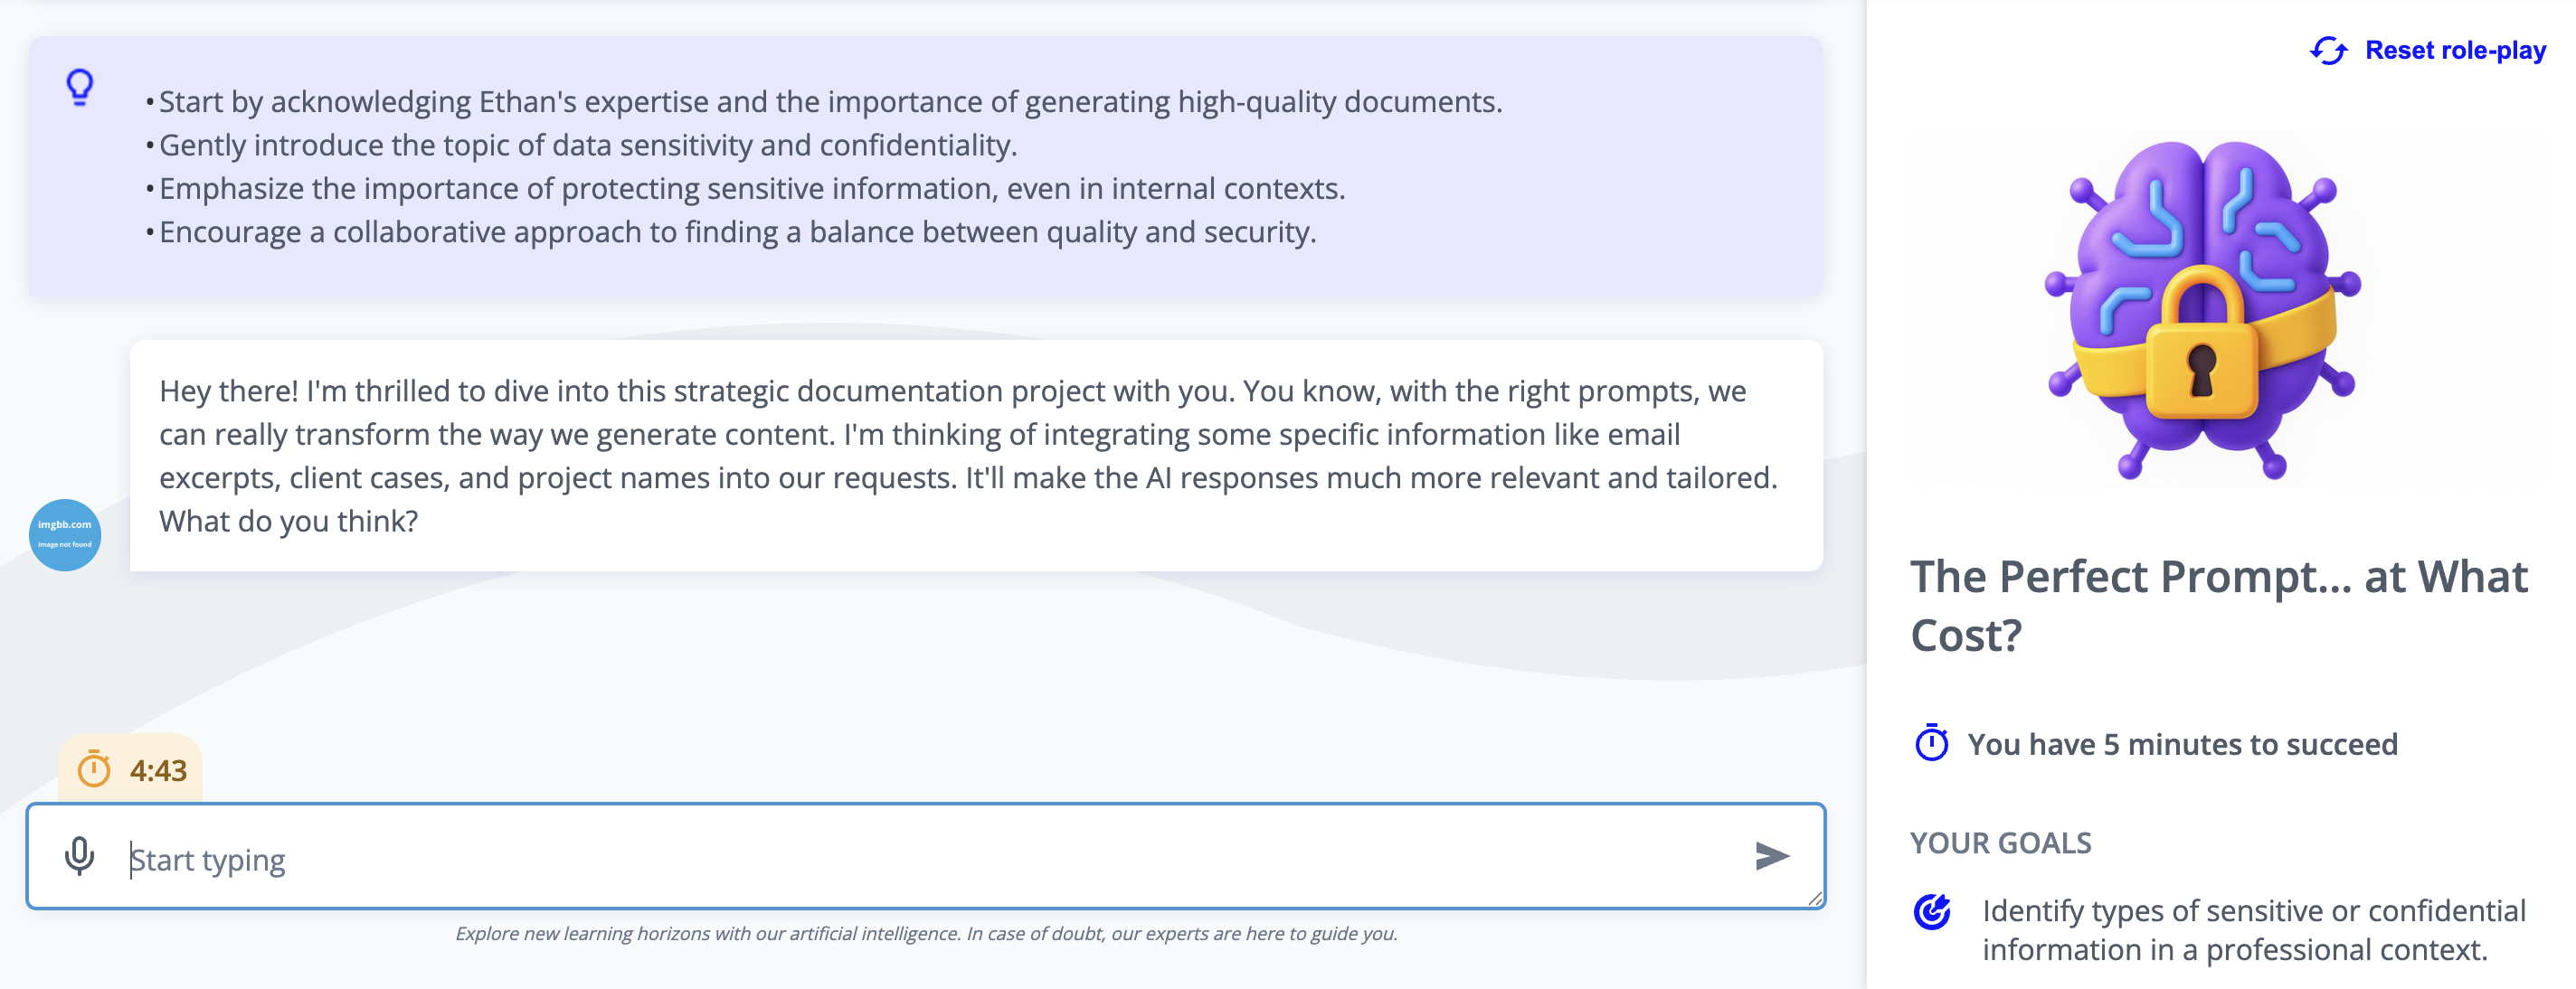Click the brain with padlock illustration
This screenshot has width=2576, height=989.
tap(2202, 310)
